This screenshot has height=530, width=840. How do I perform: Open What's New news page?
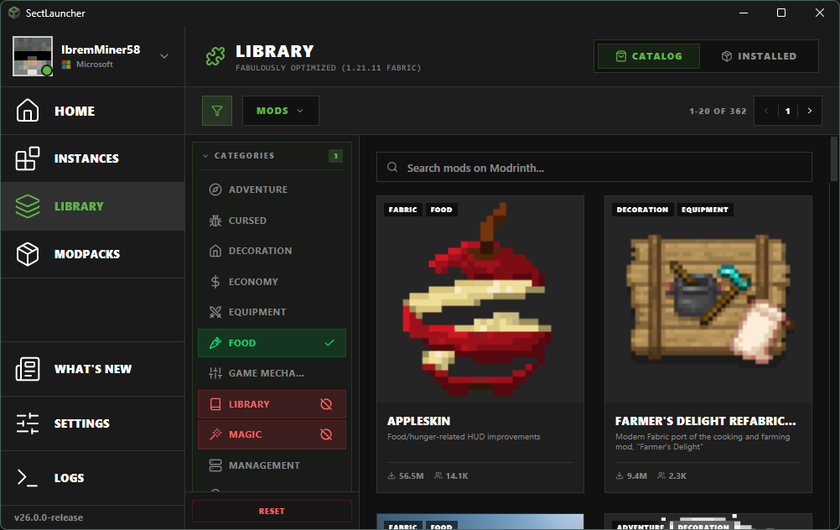point(92,369)
